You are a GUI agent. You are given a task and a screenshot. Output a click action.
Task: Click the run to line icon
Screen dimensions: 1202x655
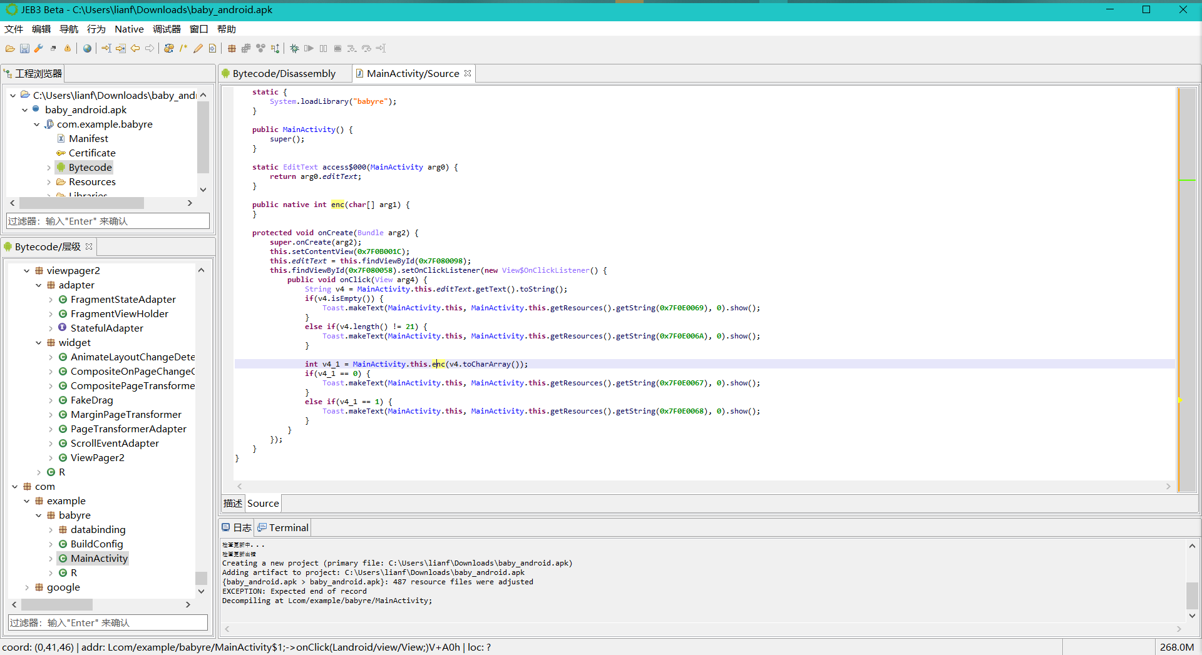point(381,49)
